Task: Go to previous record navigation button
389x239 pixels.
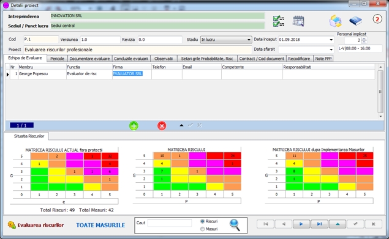Action: tap(284, 224)
